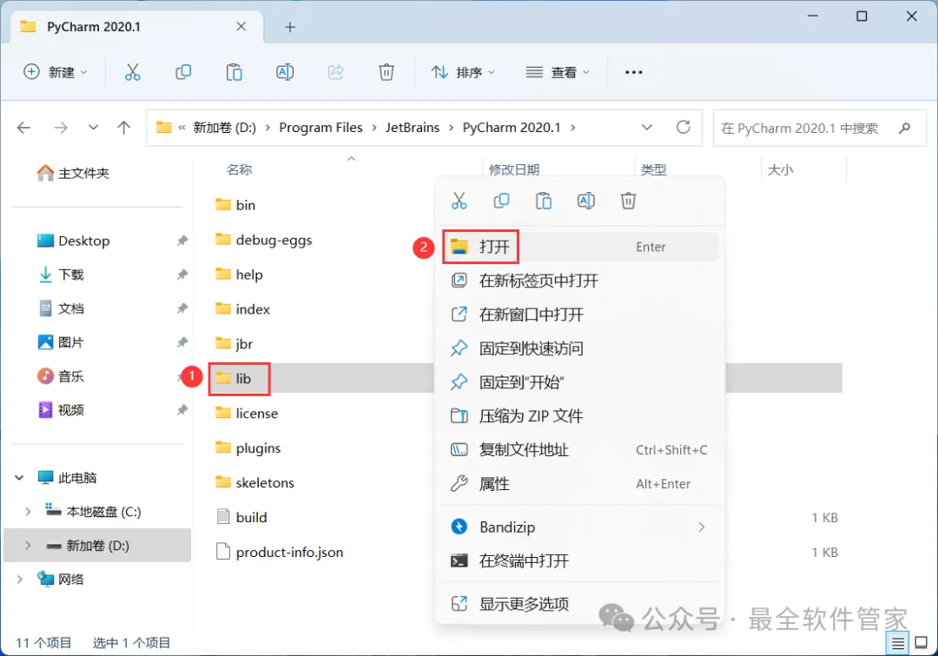
Task: Select the build file
Action: [241, 517]
